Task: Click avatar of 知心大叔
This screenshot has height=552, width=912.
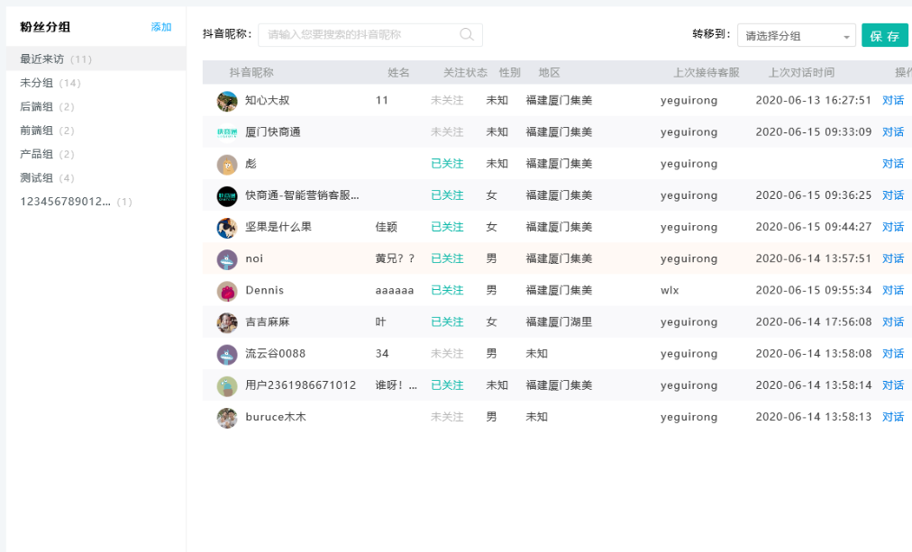Action: 227,101
